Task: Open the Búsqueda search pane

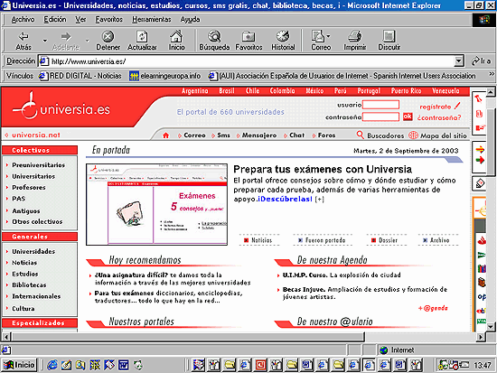Action: point(214,41)
